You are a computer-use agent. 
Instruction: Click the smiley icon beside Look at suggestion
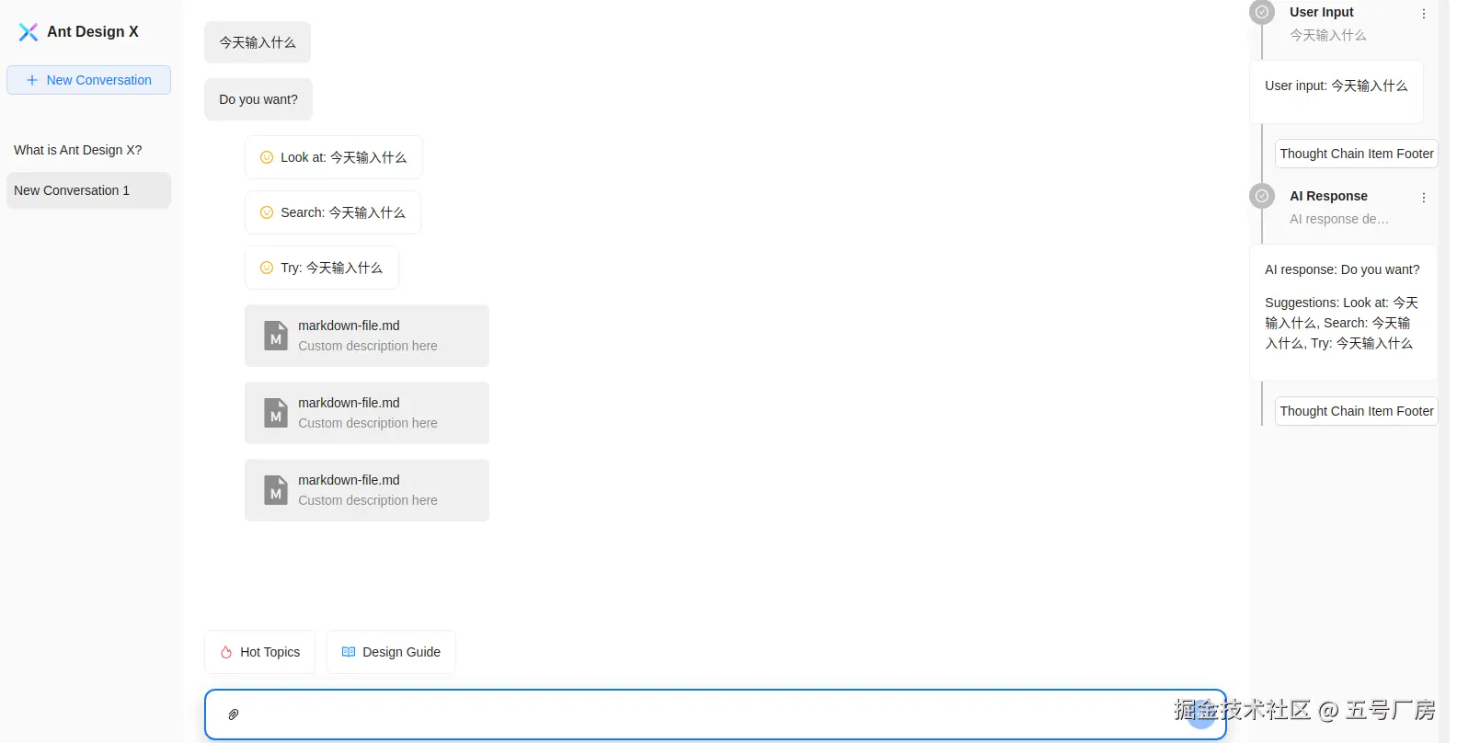pyautogui.click(x=267, y=157)
